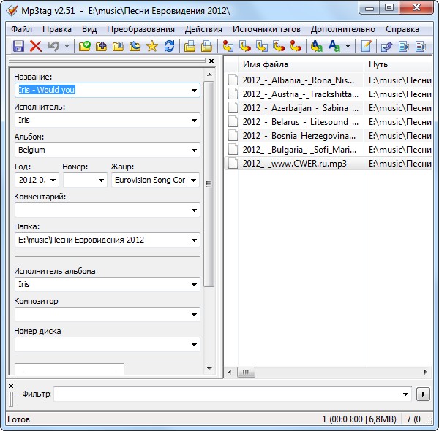
Task: Click the Путь column header
Action: (395, 64)
